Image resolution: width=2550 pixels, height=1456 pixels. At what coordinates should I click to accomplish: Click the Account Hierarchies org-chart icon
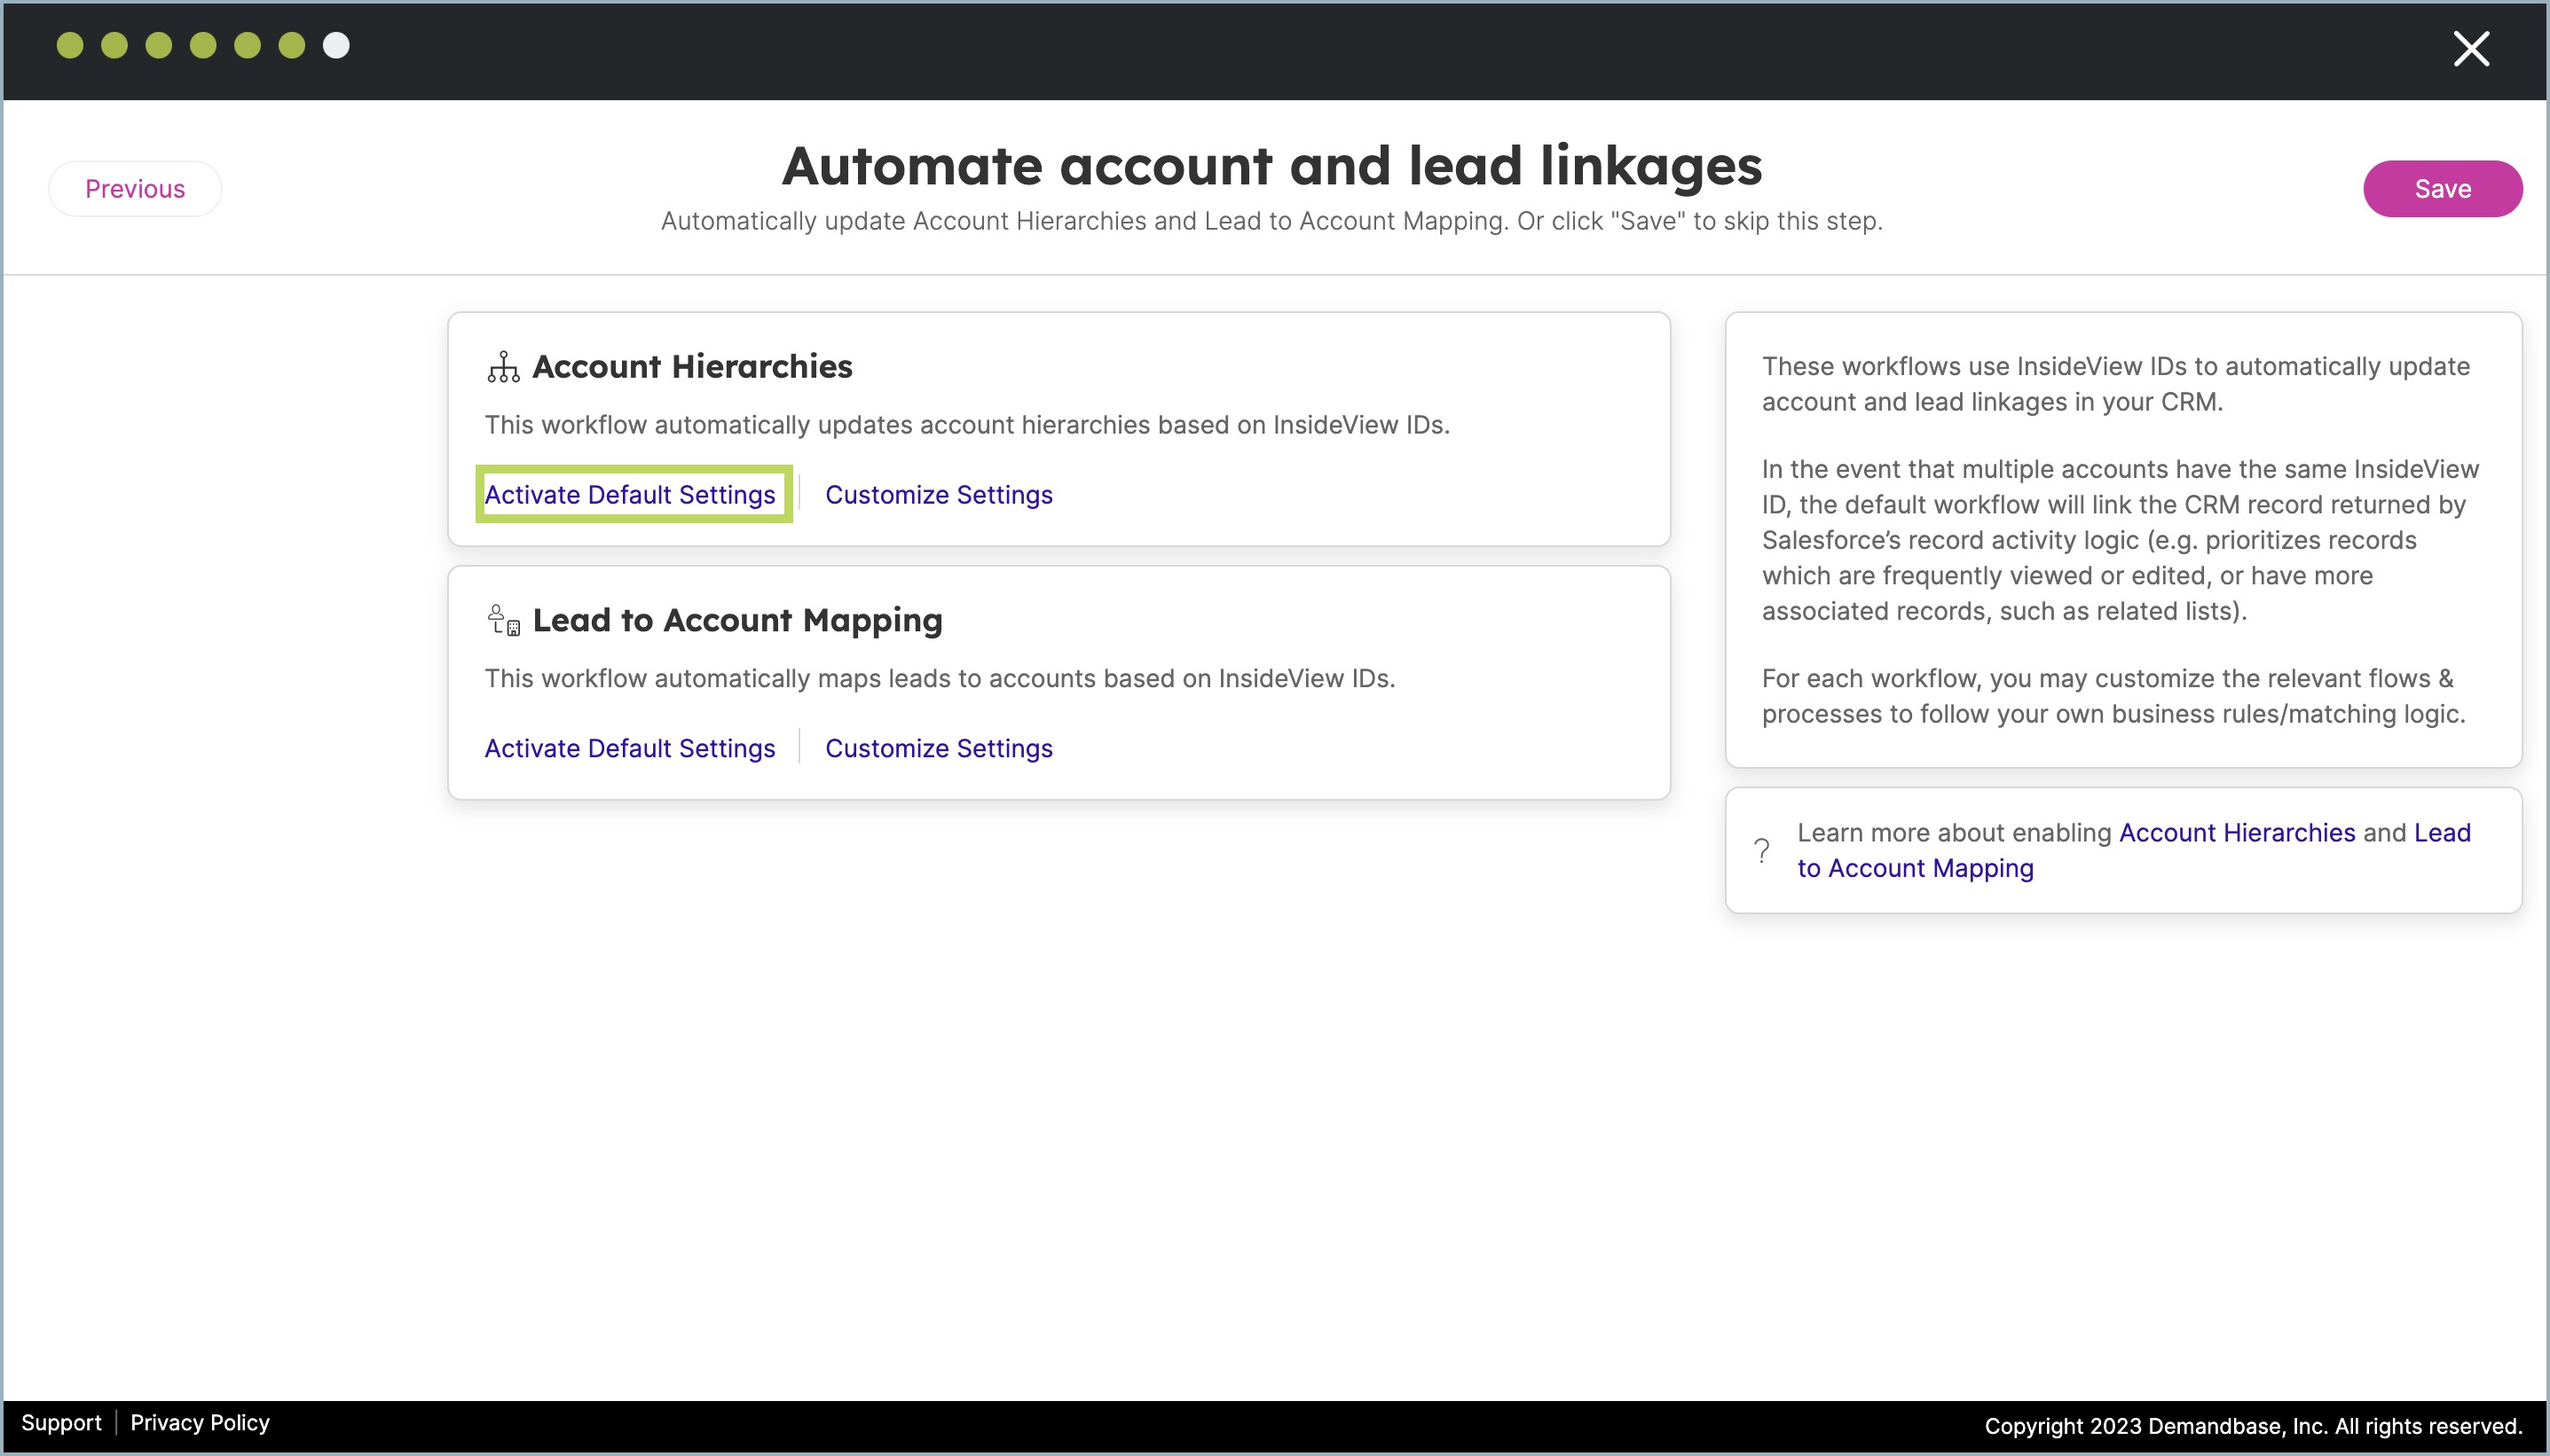click(x=503, y=367)
